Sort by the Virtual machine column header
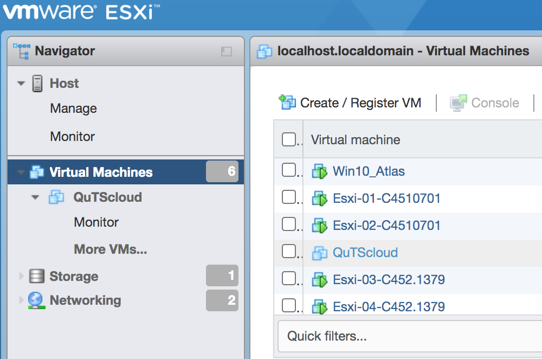The height and width of the screenshot is (359, 542). coord(356,140)
